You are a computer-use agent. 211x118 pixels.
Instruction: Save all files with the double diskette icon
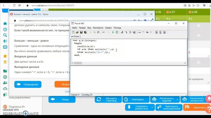coord(85,32)
